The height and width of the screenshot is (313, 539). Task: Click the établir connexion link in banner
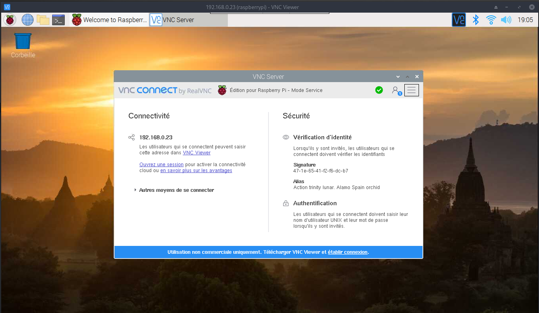[x=348, y=252]
